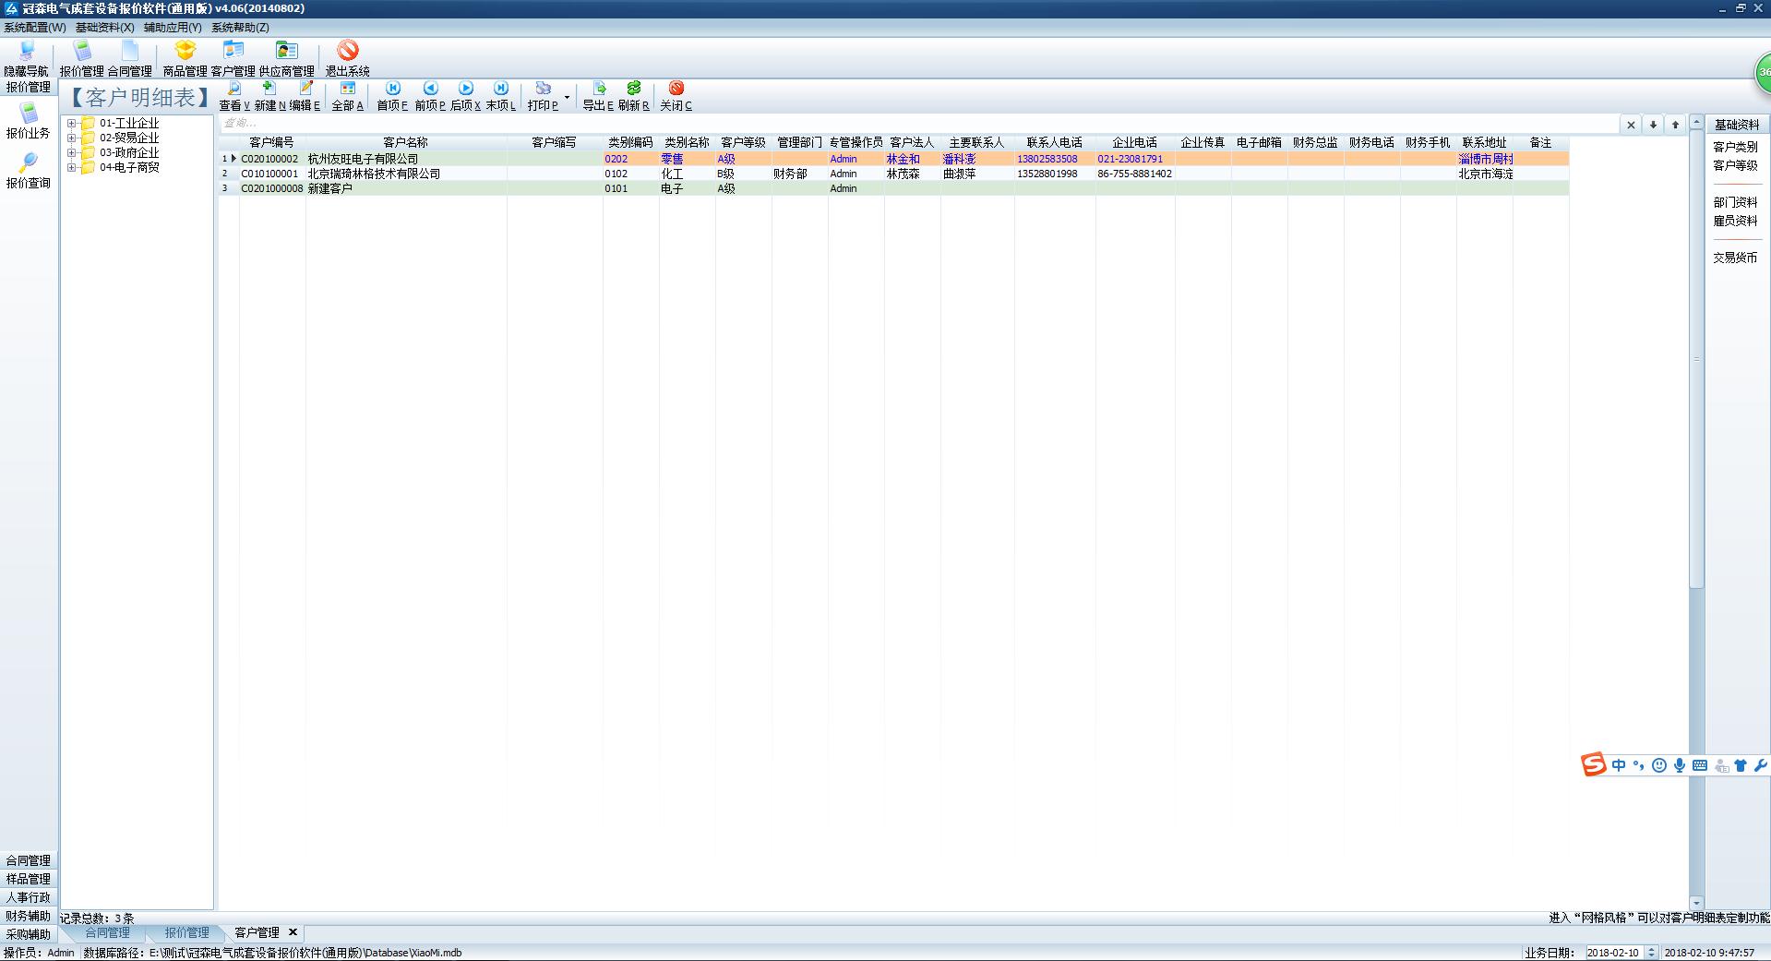Open the 编辑 (Edit) tool
Screen dimensions: 1771x961
pyautogui.click(x=305, y=90)
